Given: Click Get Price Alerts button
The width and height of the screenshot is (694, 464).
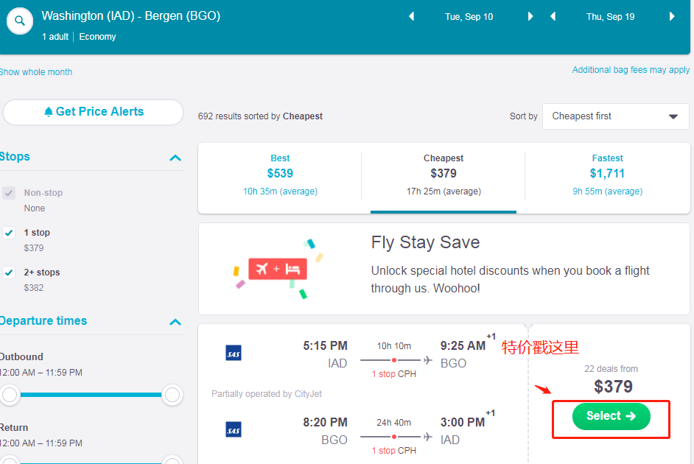Looking at the screenshot, I should point(94,112).
